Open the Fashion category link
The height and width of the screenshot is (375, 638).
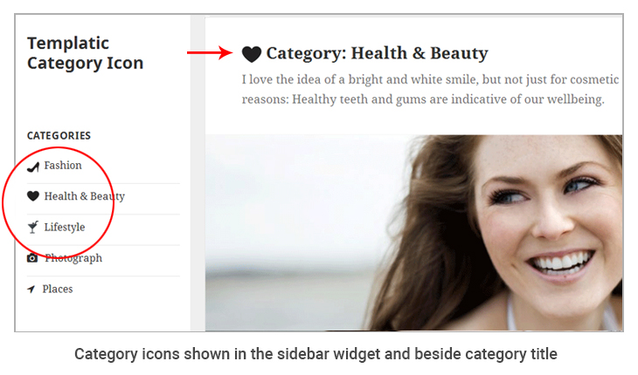tap(63, 166)
